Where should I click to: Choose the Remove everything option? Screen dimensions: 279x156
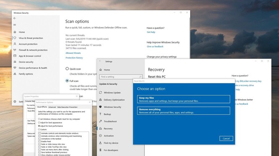click(183, 111)
